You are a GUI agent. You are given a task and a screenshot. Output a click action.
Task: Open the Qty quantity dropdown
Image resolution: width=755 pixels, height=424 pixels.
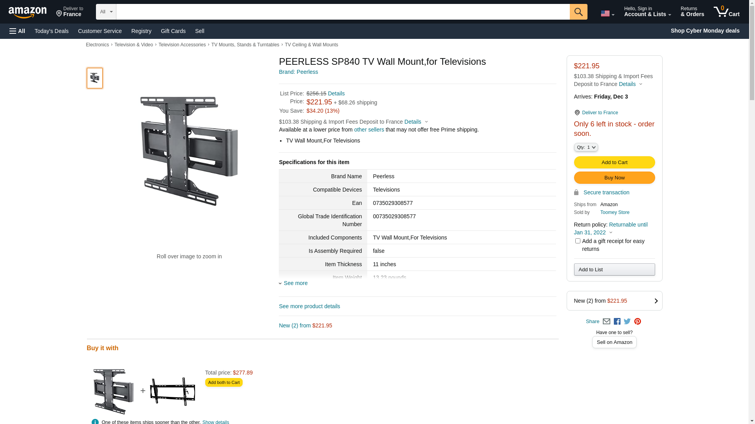coord(586,147)
